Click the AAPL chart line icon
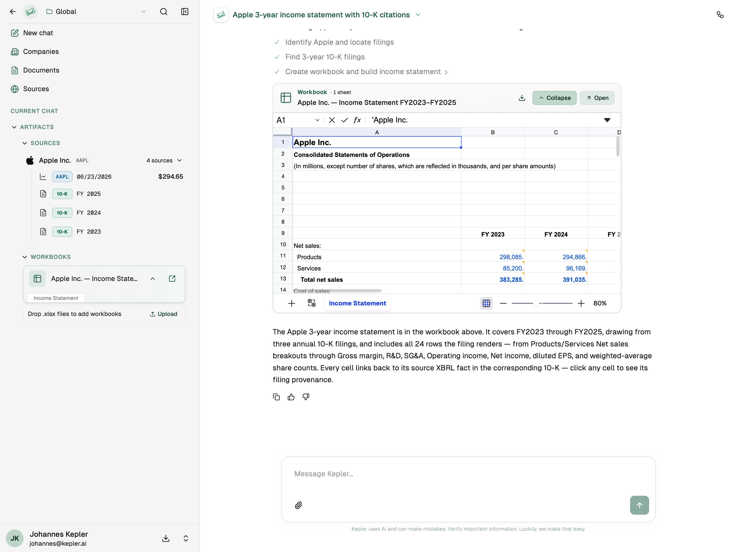The height and width of the screenshot is (552, 737). pos(43,177)
